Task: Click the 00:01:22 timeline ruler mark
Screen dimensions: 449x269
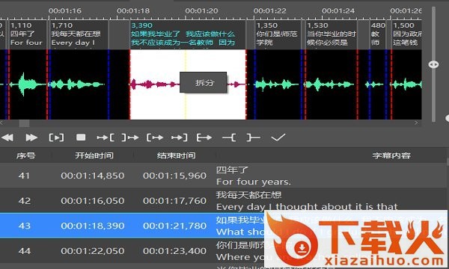Action: pos(269,11)
